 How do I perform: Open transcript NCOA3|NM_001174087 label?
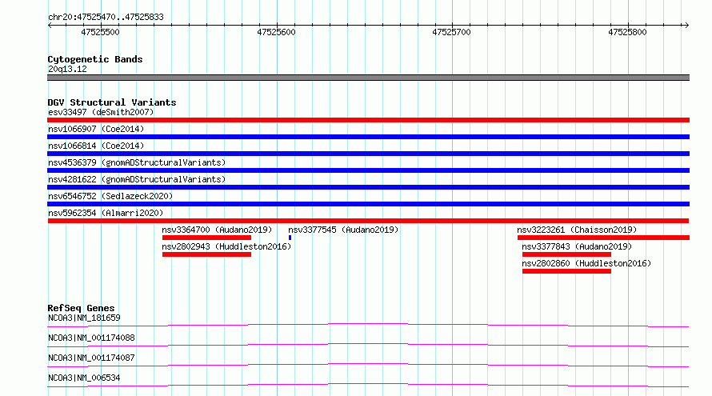tap(91, 358)
